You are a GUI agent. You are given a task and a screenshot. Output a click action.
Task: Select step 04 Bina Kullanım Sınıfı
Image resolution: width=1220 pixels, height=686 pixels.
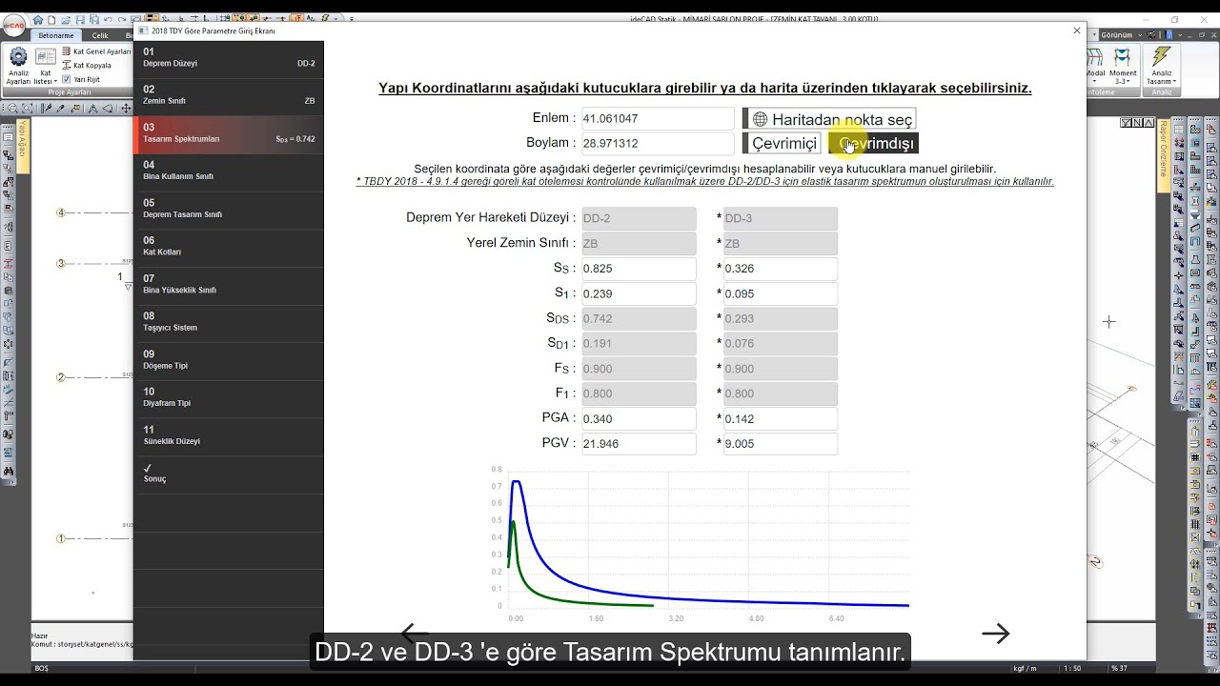[x=229, y=171]
